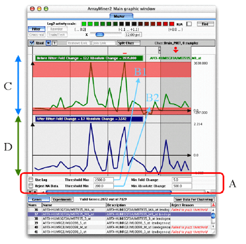
Task: Select gene row 38 in the table
Action: [120, 218]
